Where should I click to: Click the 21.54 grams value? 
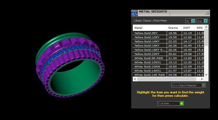[172, 58]
